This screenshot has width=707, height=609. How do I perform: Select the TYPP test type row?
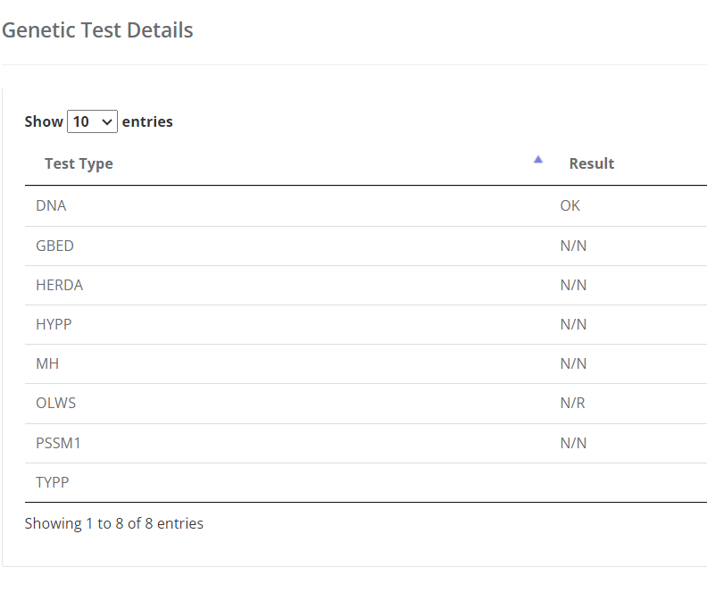point(366,482)
